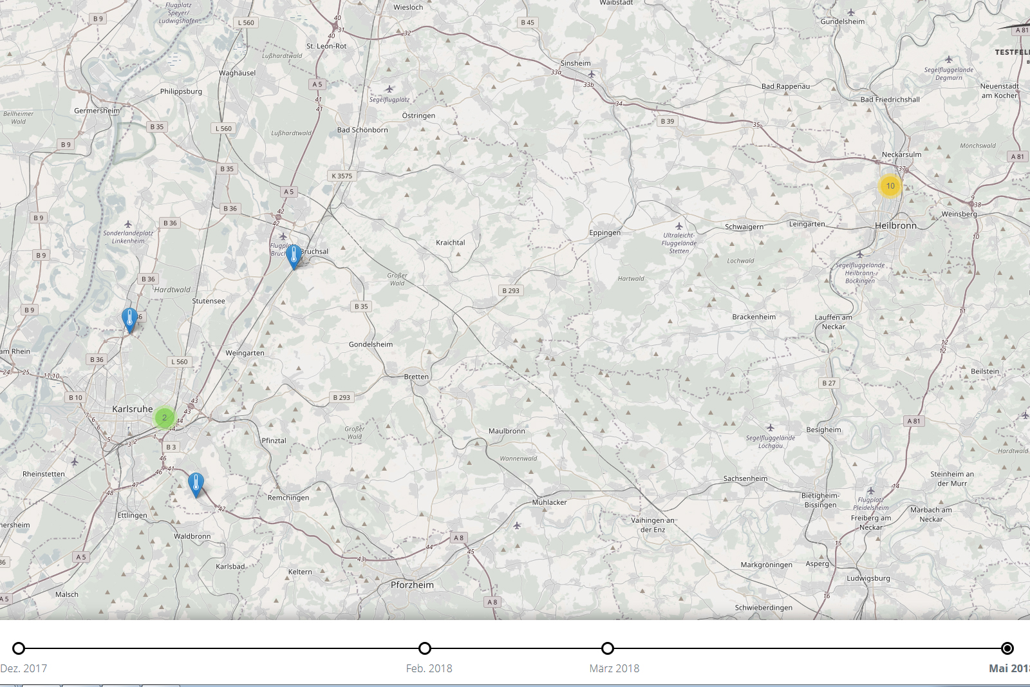
Task: Click the selected Mai 2018 timeline point
Action: (x=1007, y=648)
